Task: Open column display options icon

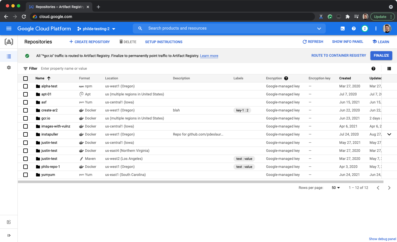Action: pyautogui.click(x=389, y=69)
